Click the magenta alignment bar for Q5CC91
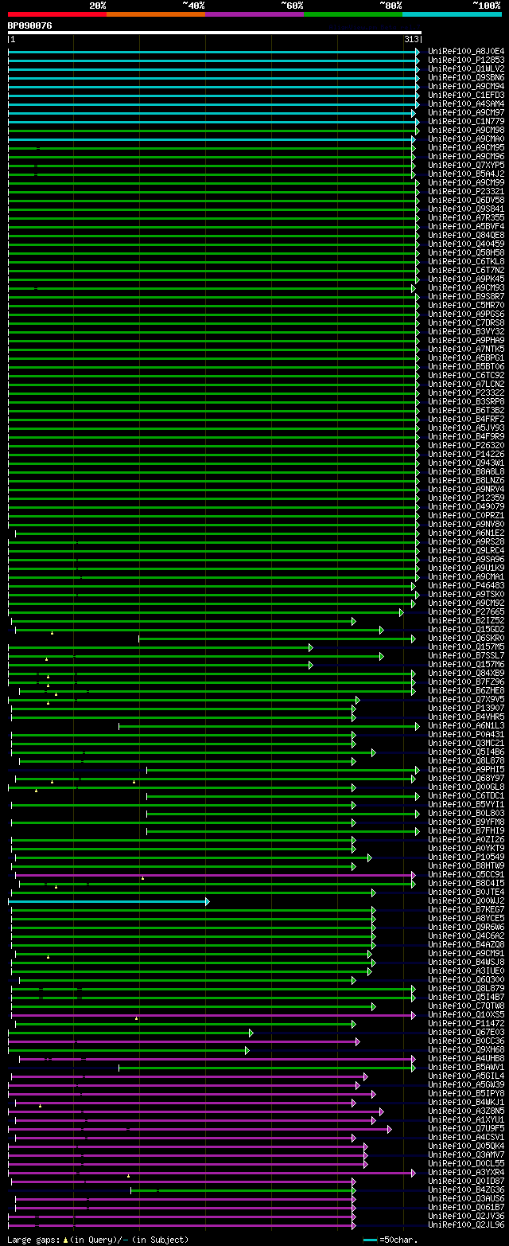Image resolution: width=509 pixels, height=1246 pixels. 215,875
